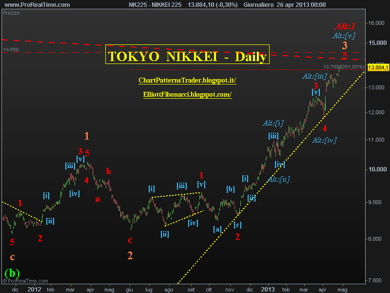Click the red a wave label
Screen dimensions: 390x293
pyautogui.click(x=97, y=199)
